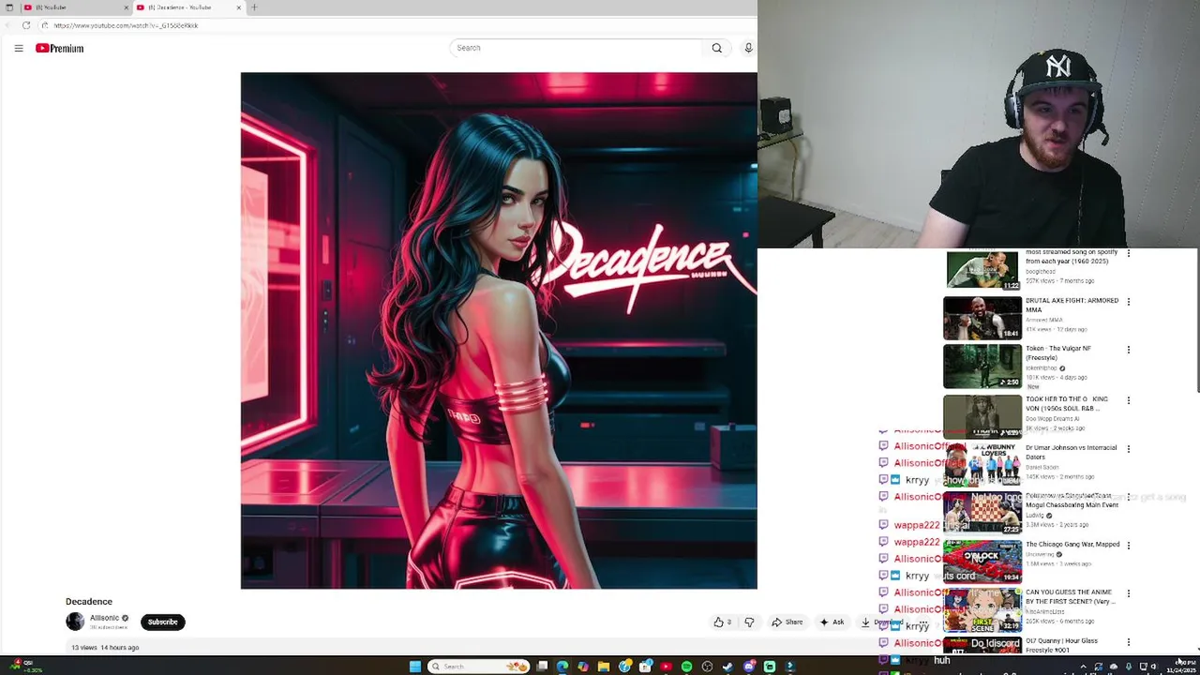Open options for Token Vulgar NF video
The image size is (1200, 675).
coord(1129,350)
